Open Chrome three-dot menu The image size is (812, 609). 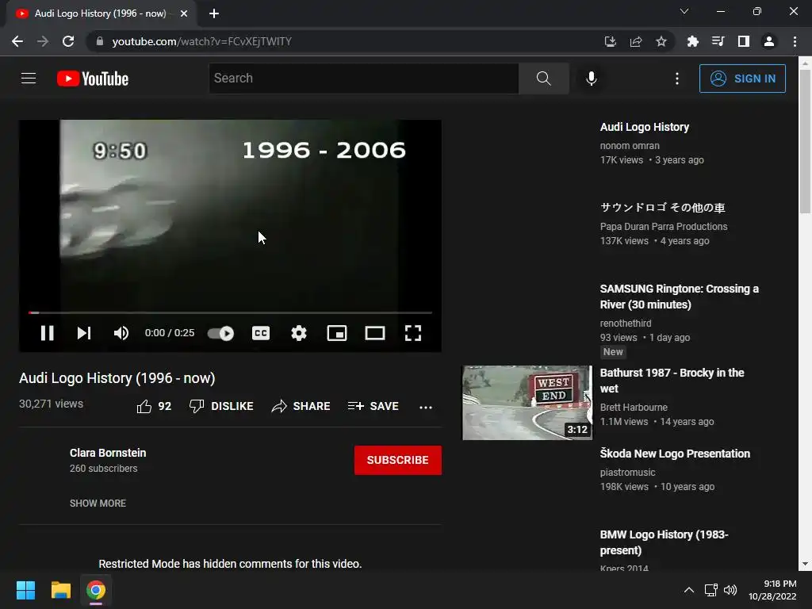tap(795, 41)
